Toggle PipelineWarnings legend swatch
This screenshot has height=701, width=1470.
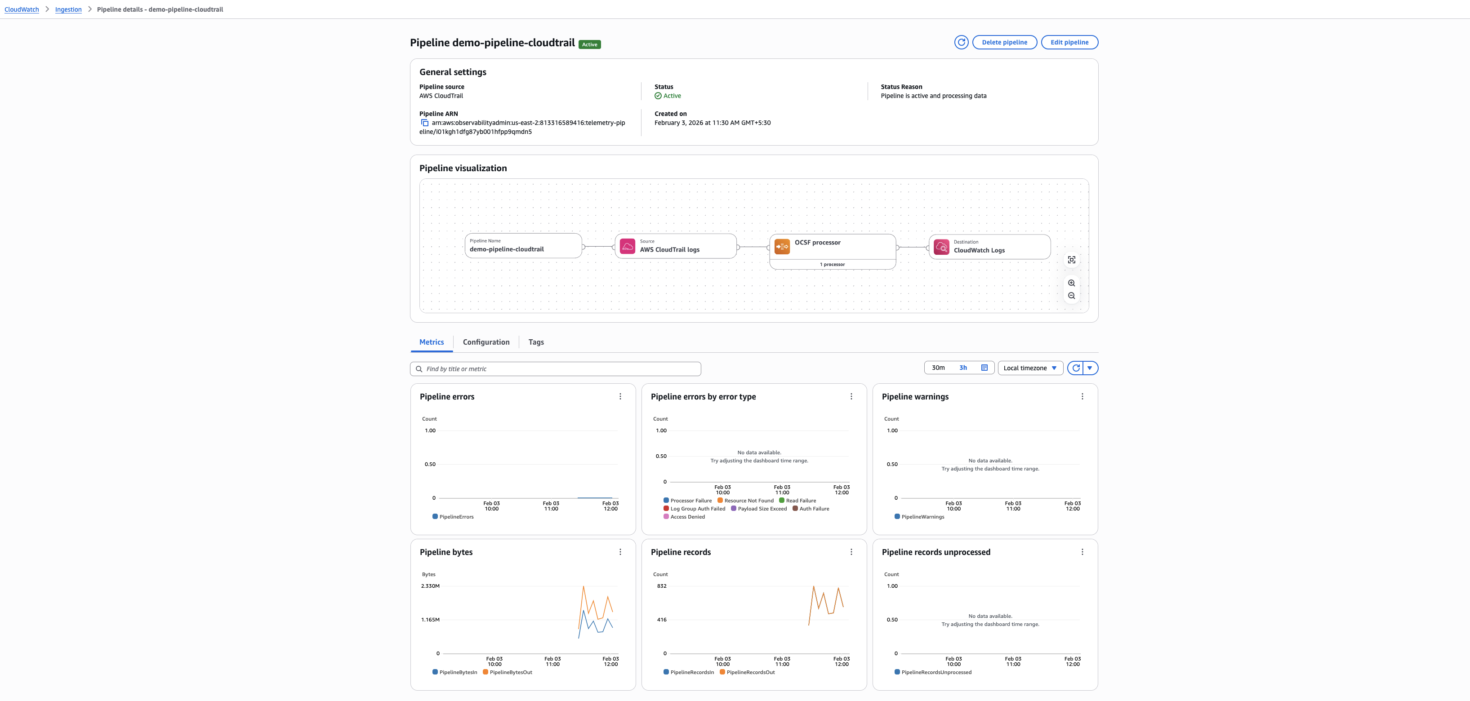[x=897, y=517]
